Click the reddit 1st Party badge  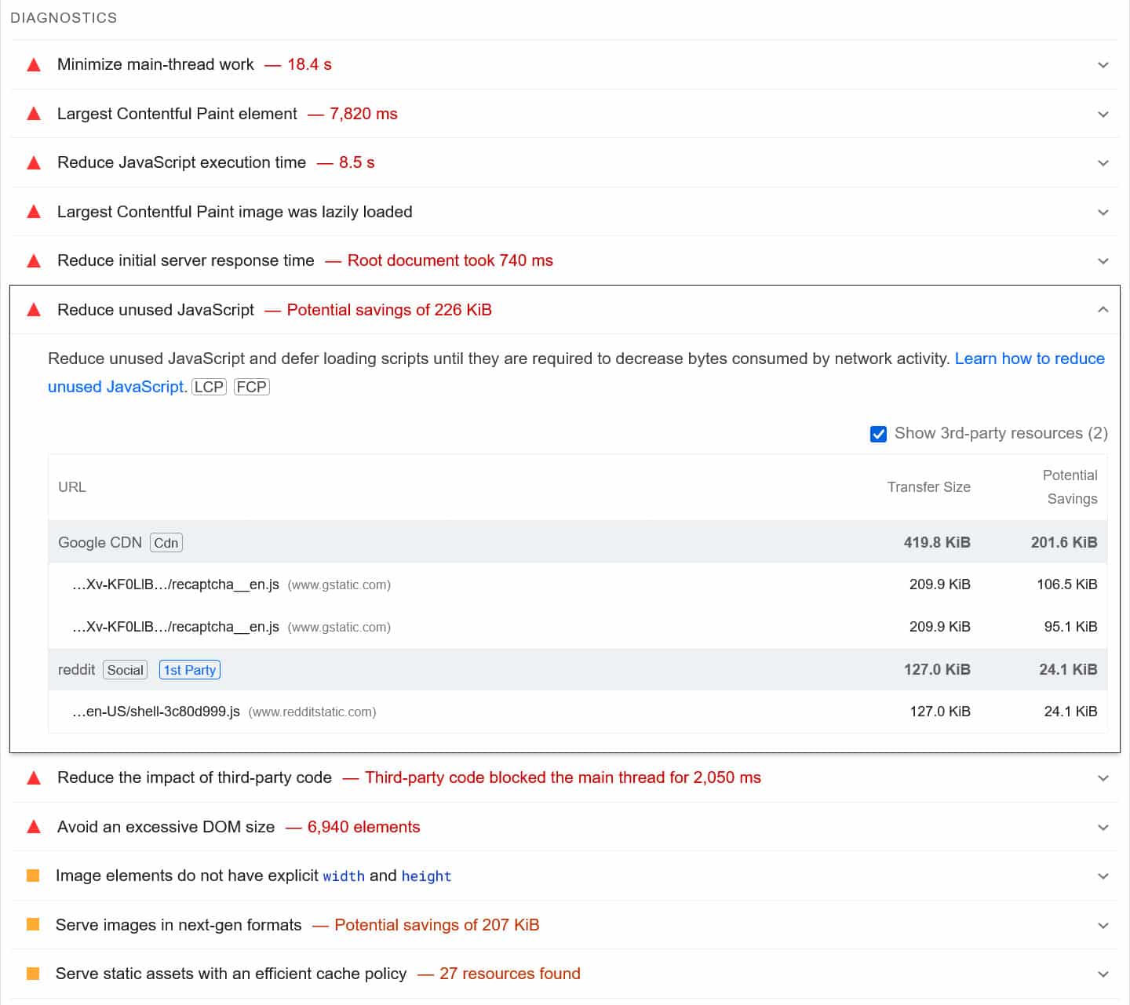point(189,670)
